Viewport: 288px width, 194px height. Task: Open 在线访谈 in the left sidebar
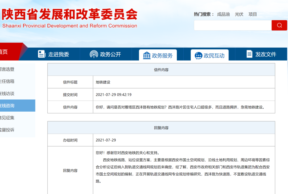[x=7, y=94]
